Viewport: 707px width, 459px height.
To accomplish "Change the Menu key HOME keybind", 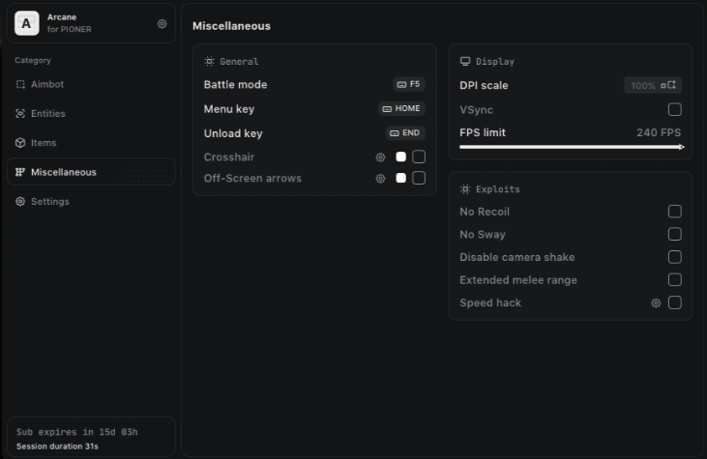I will point(401,109).
